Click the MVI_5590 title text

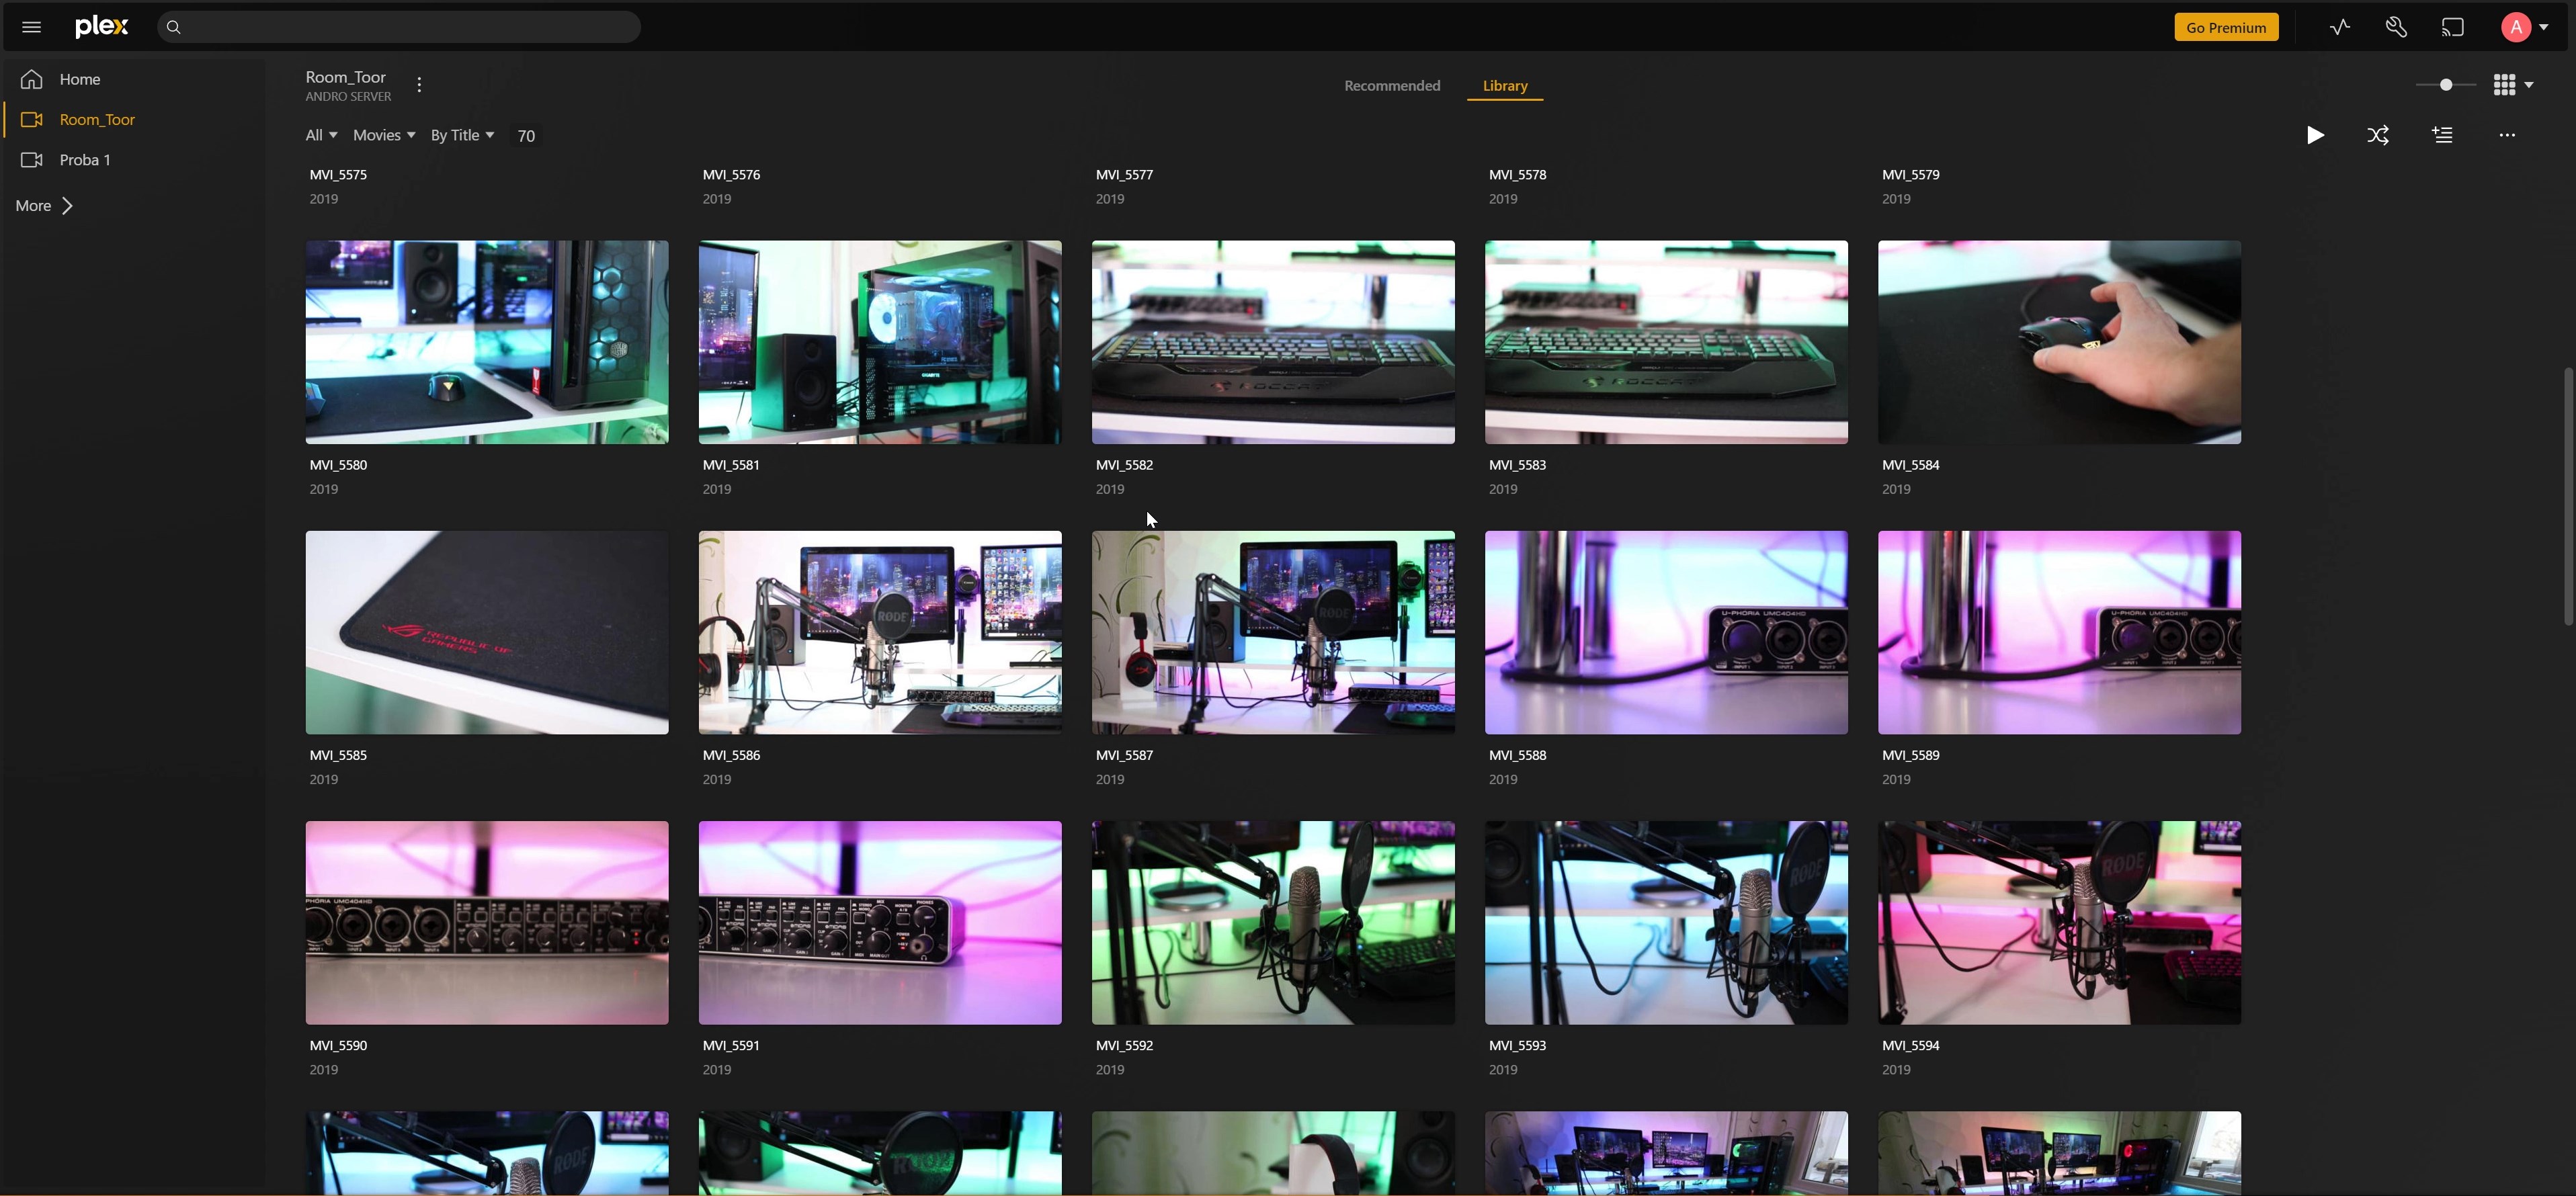(338, 1045)
